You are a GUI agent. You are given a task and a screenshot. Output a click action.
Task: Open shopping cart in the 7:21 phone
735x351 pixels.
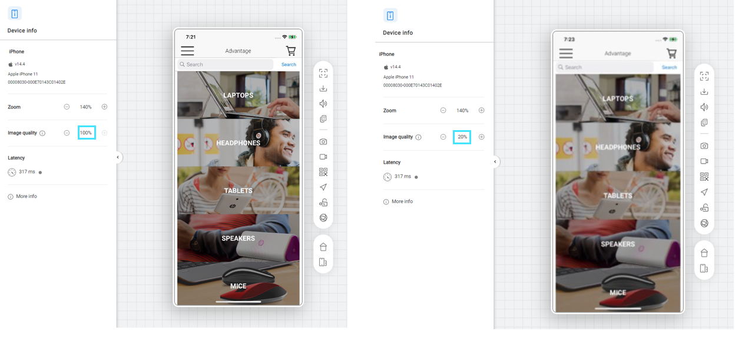[290, 51]
